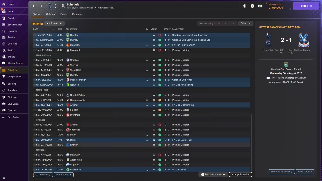Open the Filter dropdown

[246, 23]
